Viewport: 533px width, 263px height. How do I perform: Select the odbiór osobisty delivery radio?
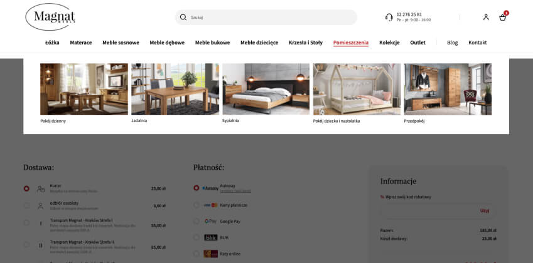(26, 205)
